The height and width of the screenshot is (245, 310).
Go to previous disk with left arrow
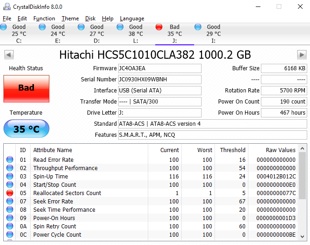(9, 55)
